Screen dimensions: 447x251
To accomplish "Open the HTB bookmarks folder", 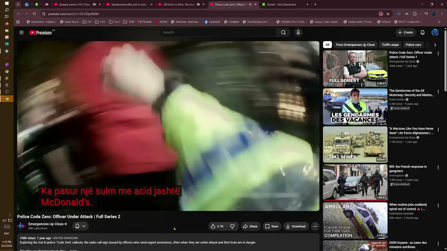I will 100,22.
